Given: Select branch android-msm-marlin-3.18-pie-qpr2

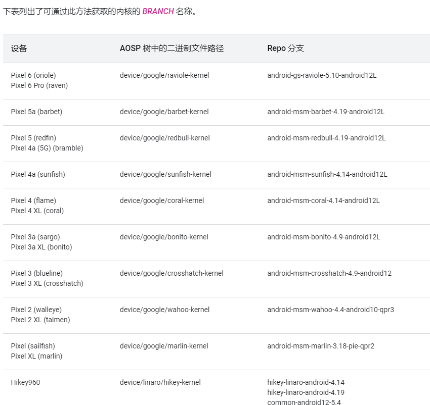Looking at the screenshot, I should coord(321,346).
